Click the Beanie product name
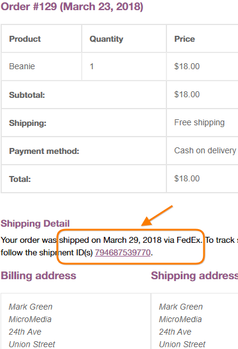The height and width of the screenshot is (349, 238). click(22, 66)
